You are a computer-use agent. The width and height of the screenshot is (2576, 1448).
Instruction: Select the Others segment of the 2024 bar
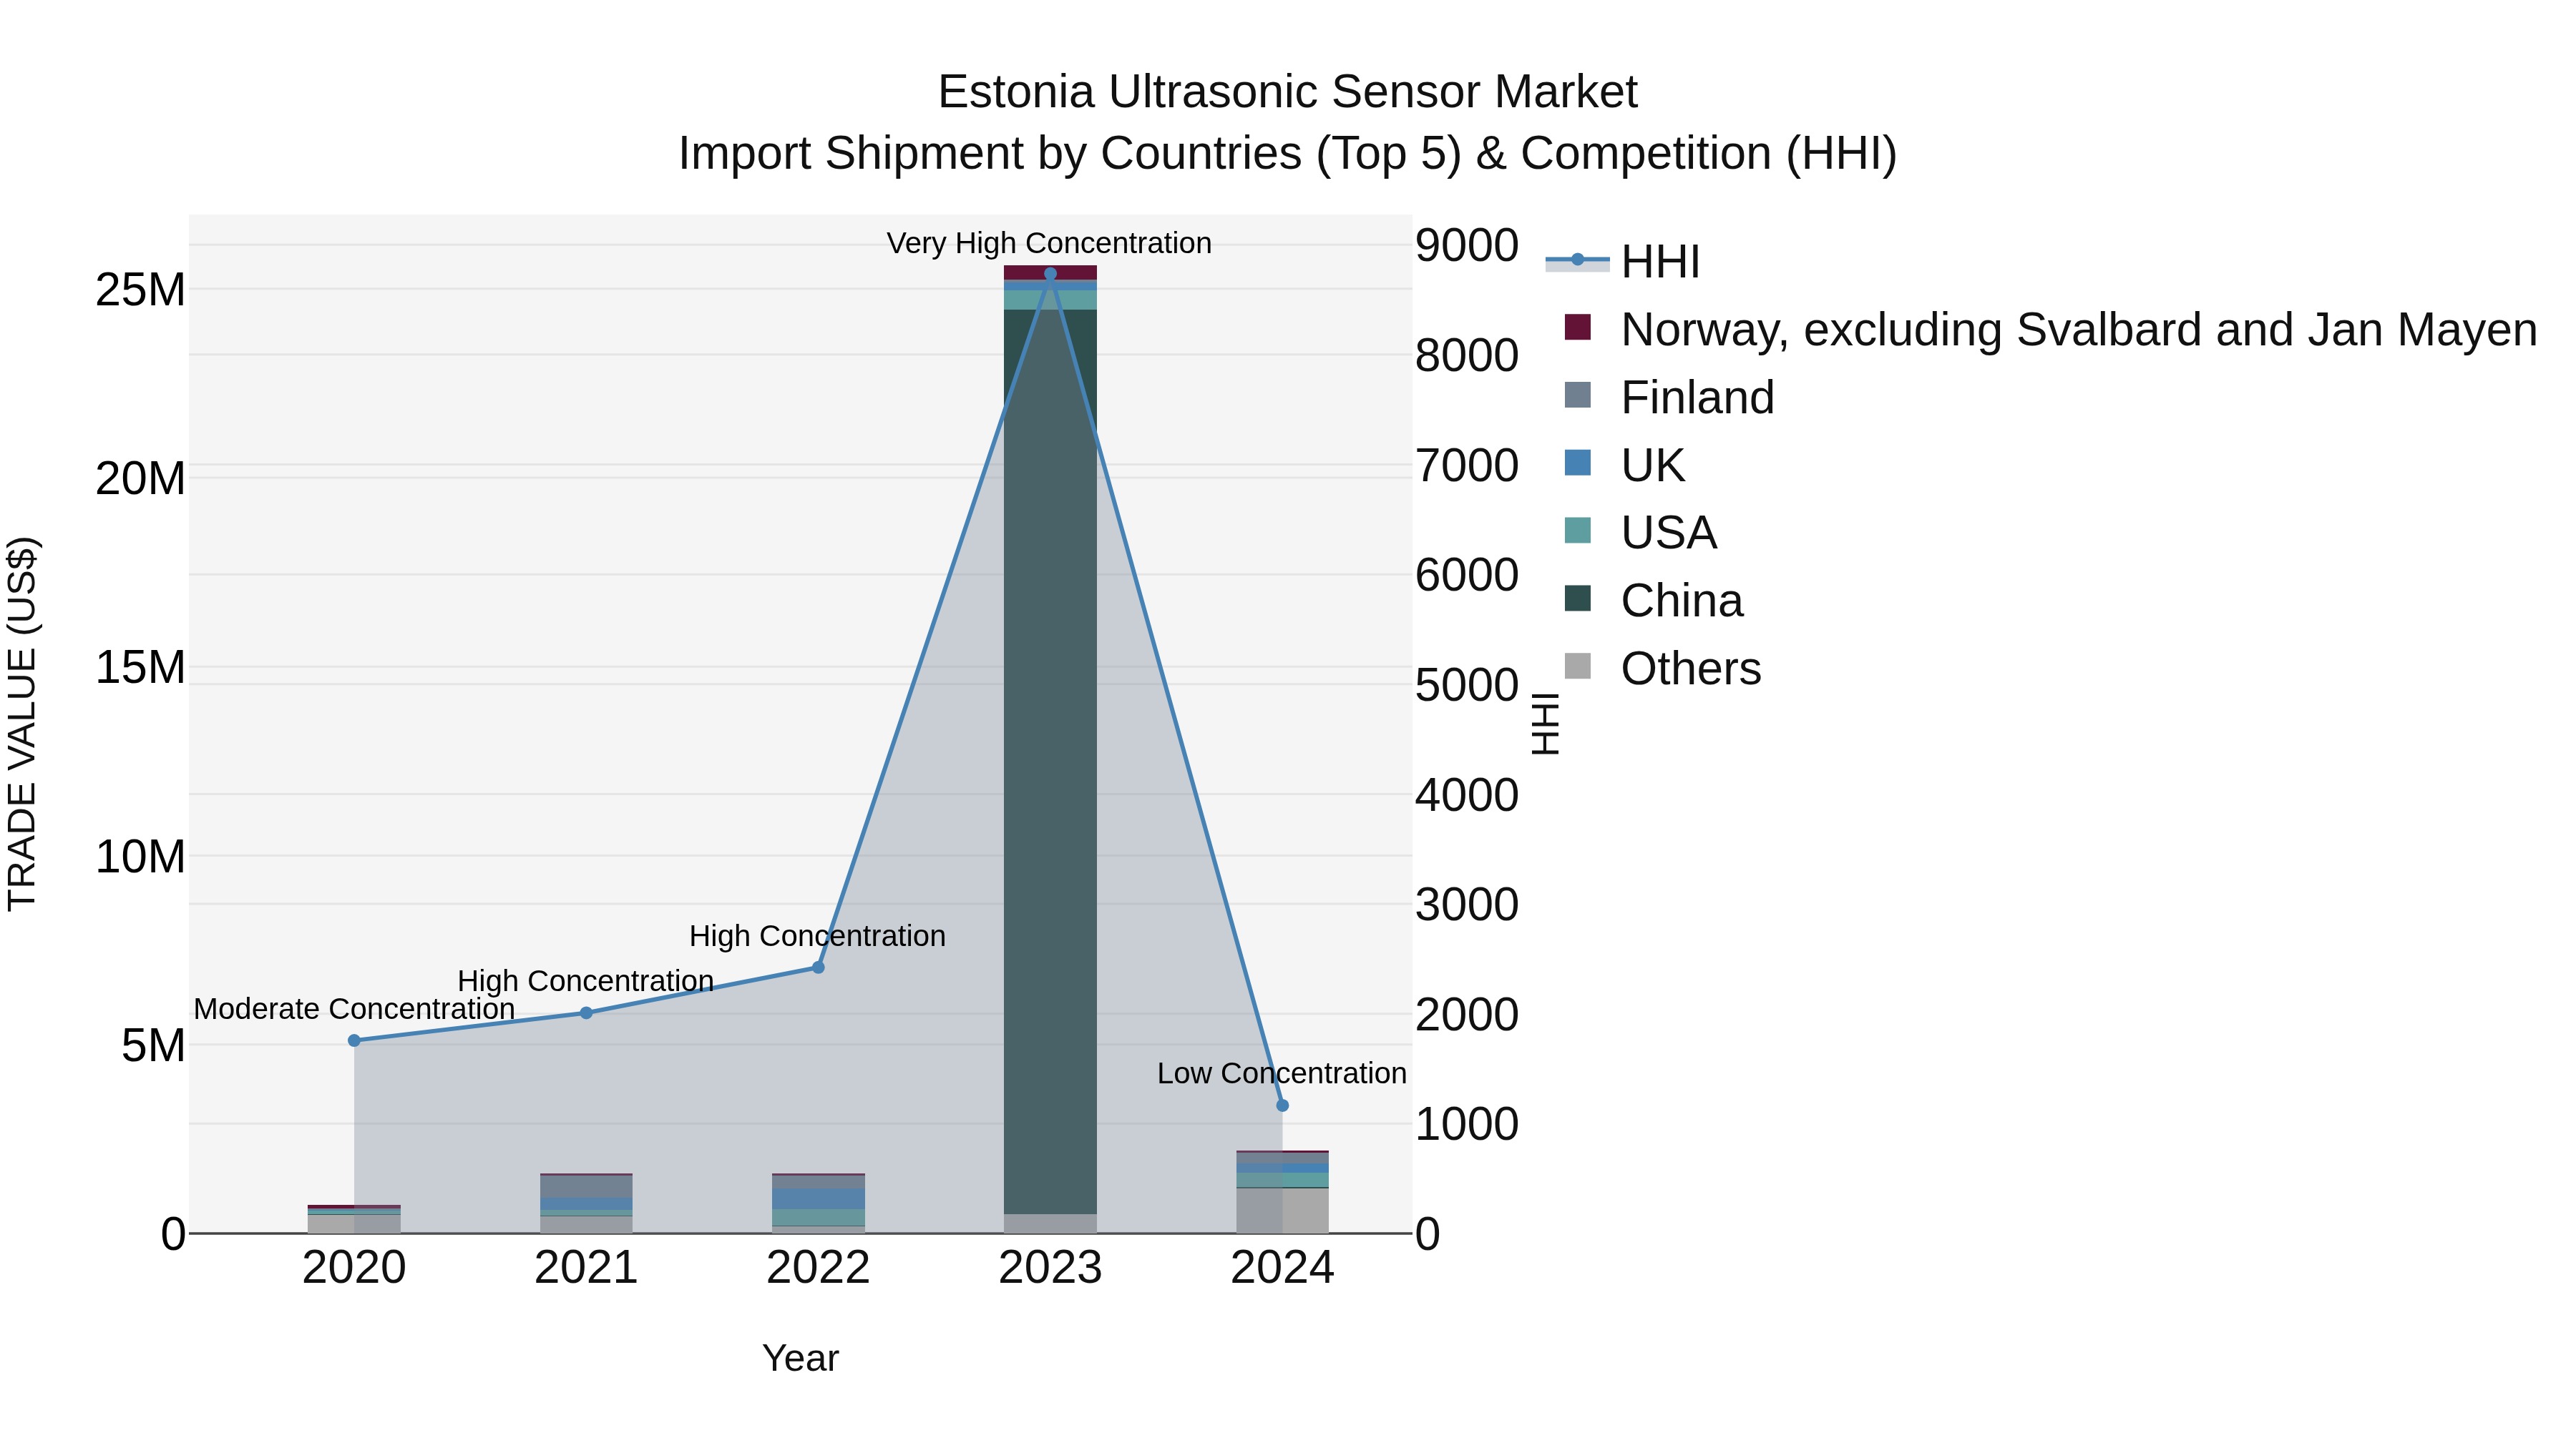coord(1282,1211)
